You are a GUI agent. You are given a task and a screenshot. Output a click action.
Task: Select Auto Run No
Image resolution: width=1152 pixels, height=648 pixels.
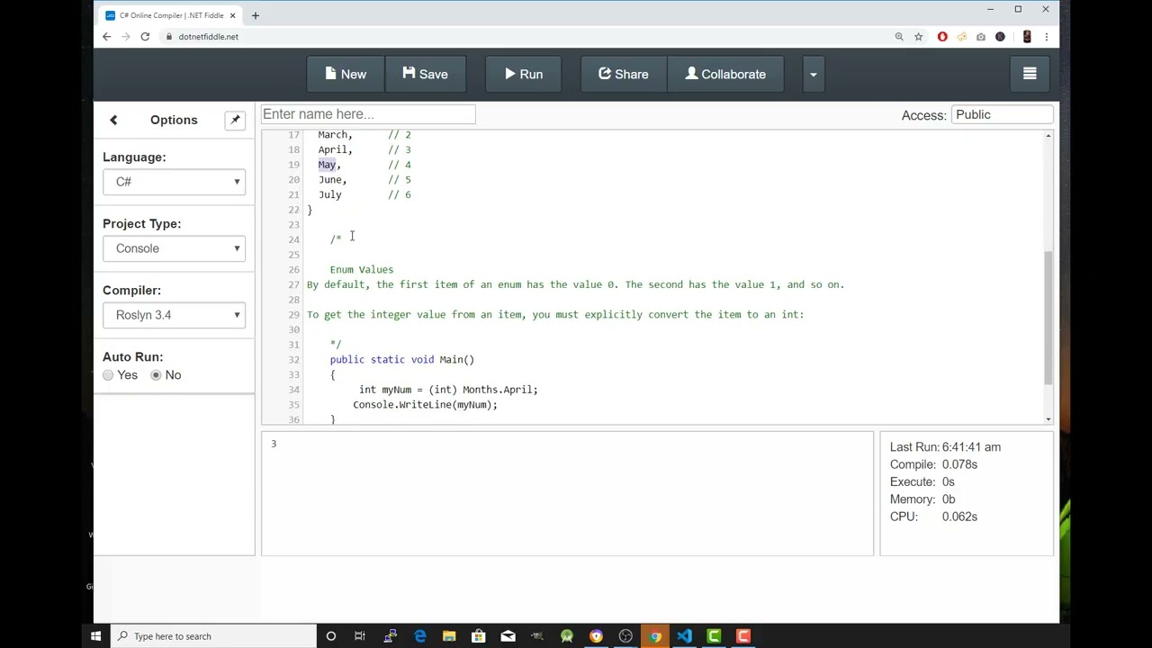click(156, 375)
